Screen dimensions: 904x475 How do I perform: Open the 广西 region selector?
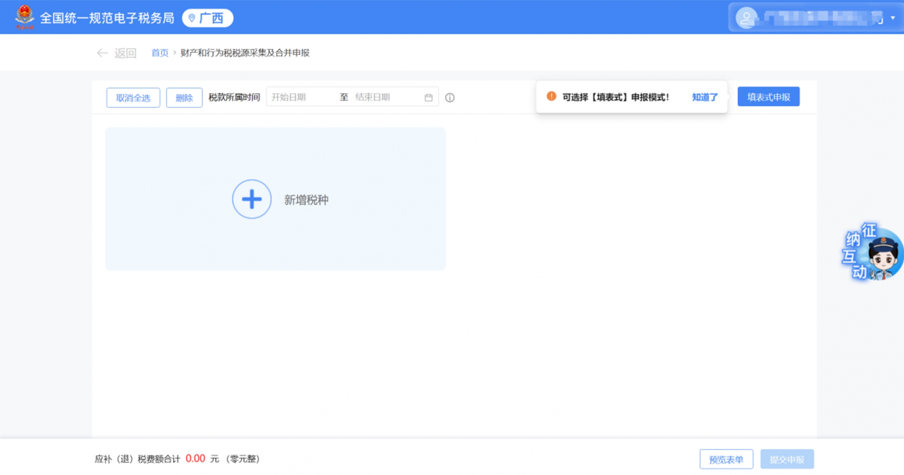(x=208, y=18)
